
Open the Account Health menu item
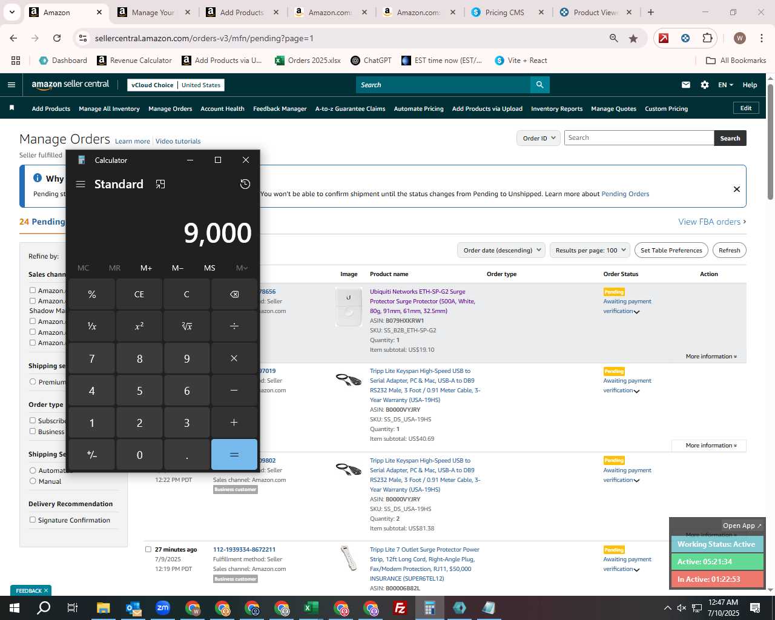click(222, 108)
